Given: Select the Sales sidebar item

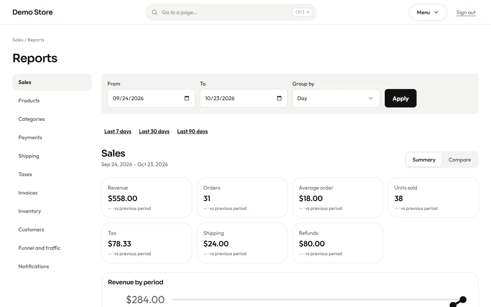Looking at the screenshot, I should (x=52, y=82).
